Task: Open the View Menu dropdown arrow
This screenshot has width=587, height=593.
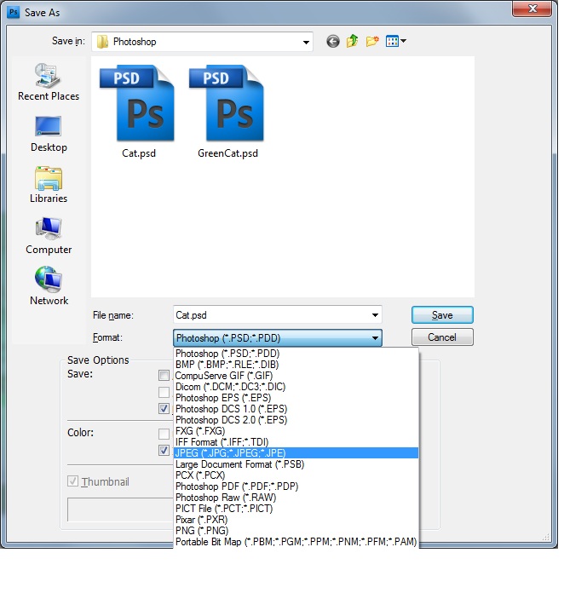Action: [403, 41]
